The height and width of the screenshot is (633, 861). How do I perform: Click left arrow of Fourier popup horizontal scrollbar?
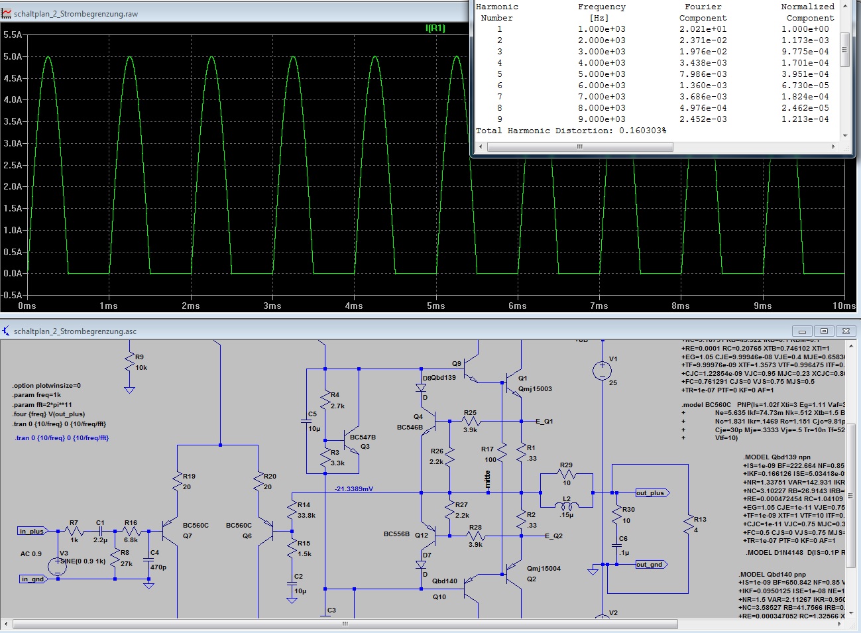481,147
